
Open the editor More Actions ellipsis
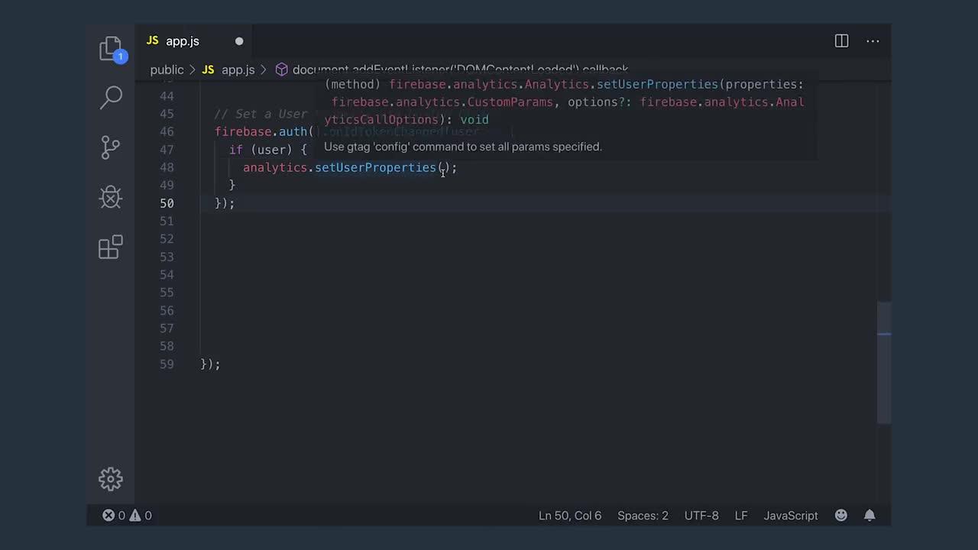(x=873, y=41)
